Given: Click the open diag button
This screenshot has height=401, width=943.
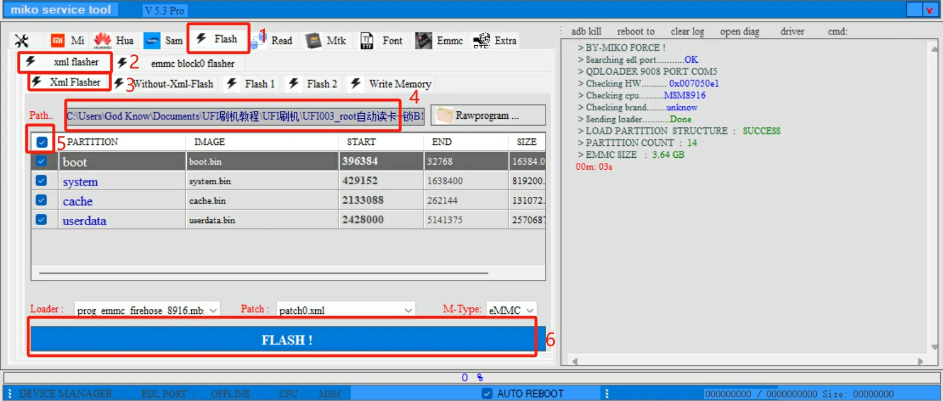Looking at the screenshot, I should pos(740,32).
